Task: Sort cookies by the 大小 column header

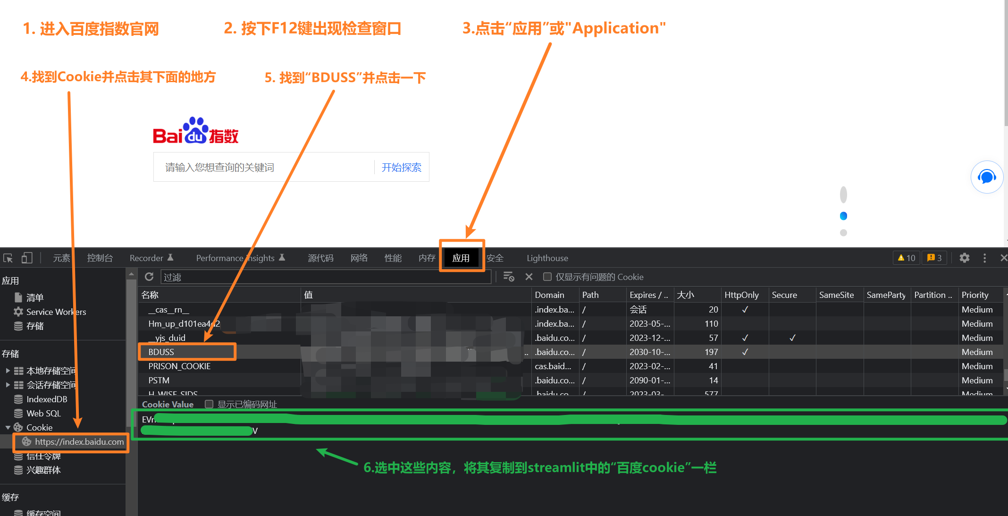Action: point(697,295)
